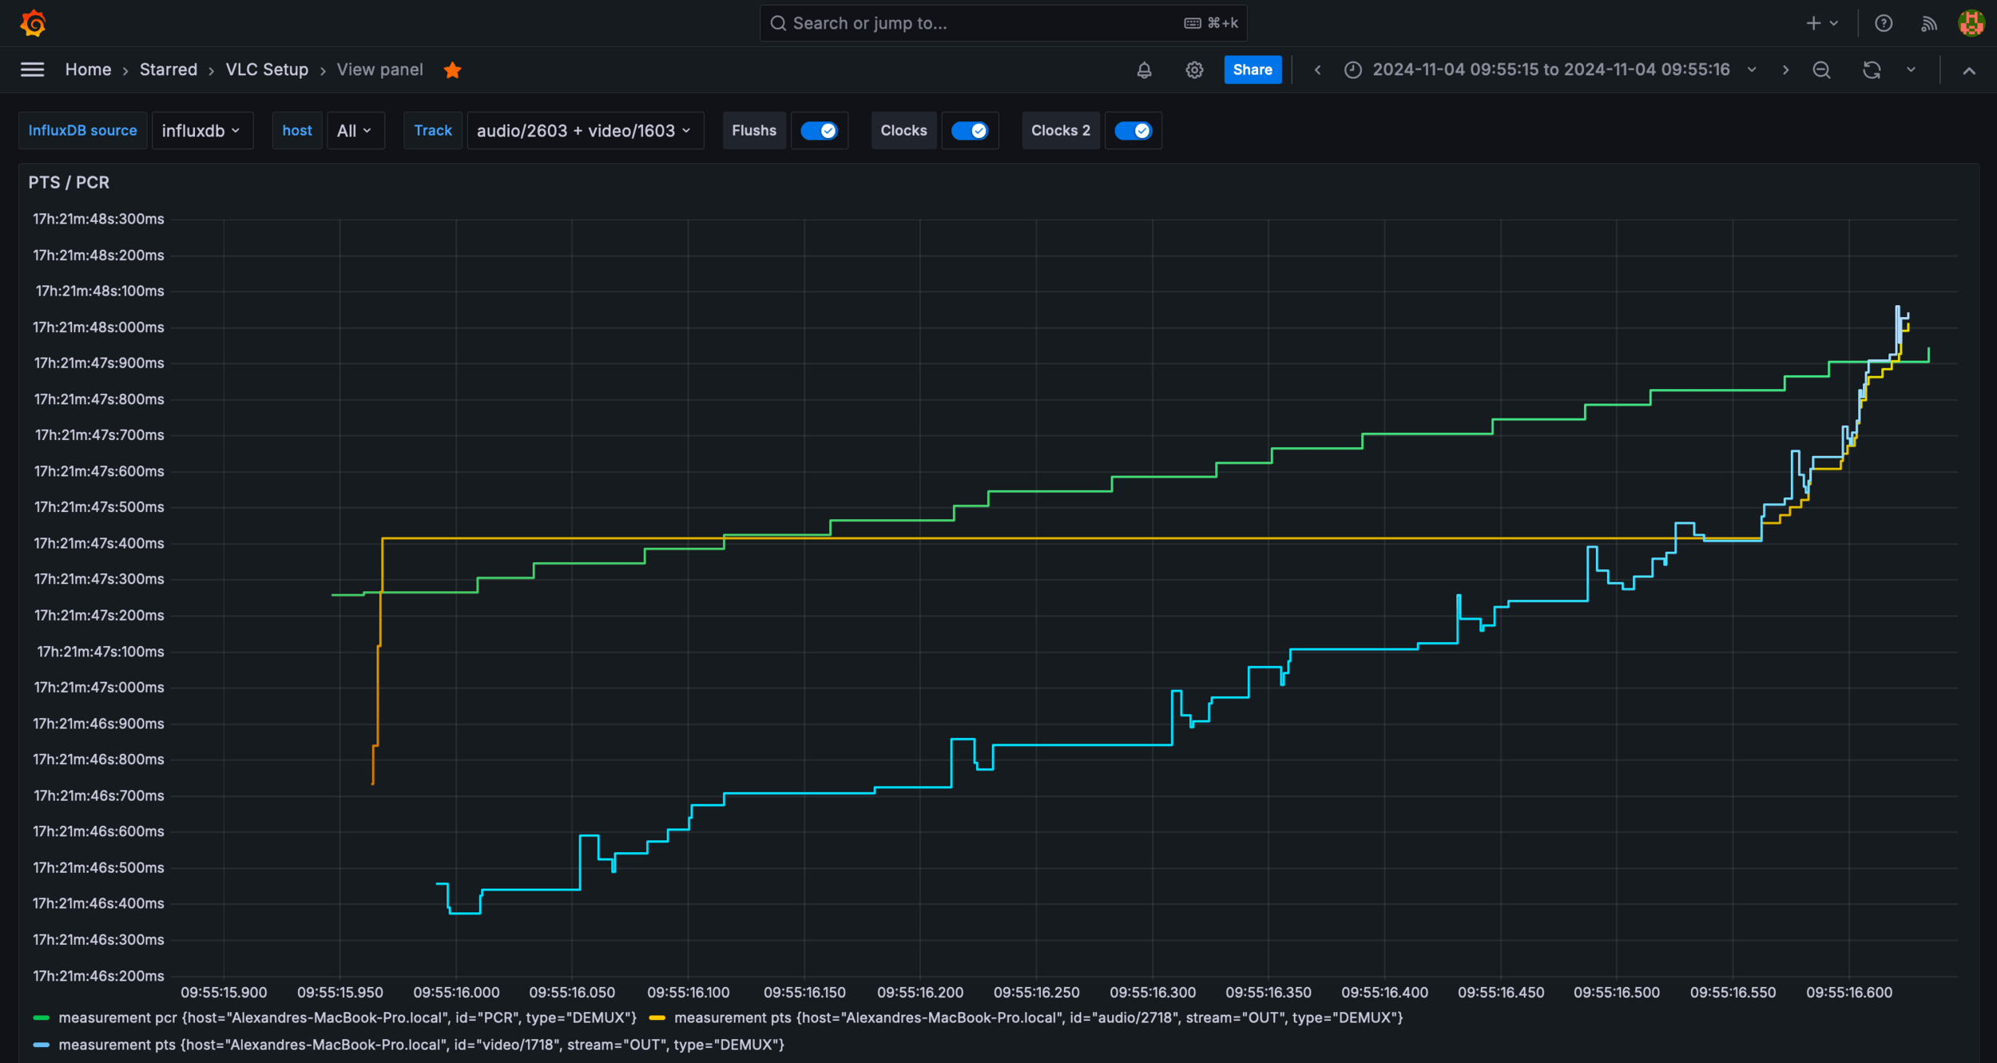Toggle the Clocks switch
Screen dimensions: 1997x1063
(x=969, y=131)
